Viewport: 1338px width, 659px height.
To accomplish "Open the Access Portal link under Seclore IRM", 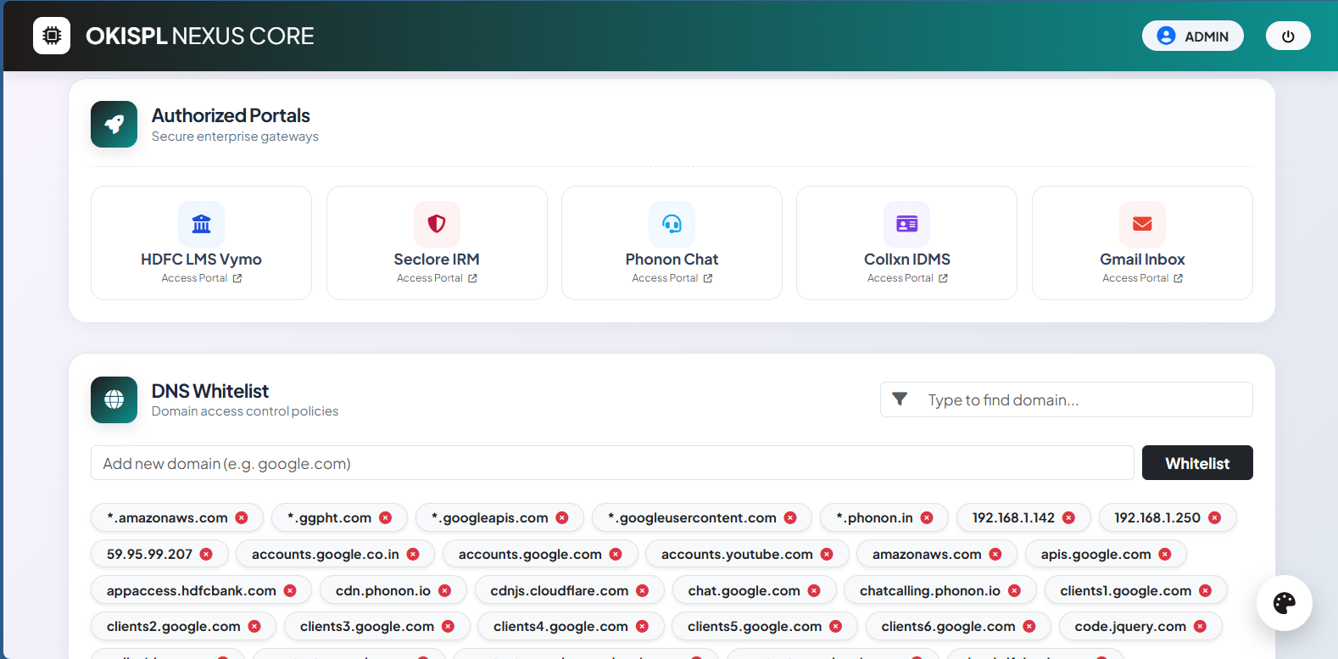I will pos(437,278).
